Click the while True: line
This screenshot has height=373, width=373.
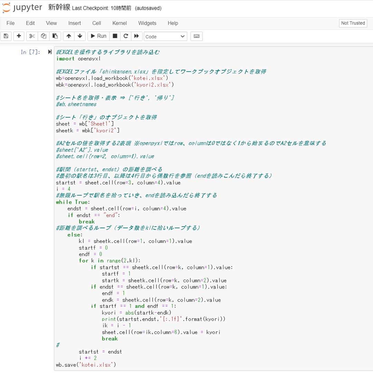pyautogui.click(x=73, y=202)
